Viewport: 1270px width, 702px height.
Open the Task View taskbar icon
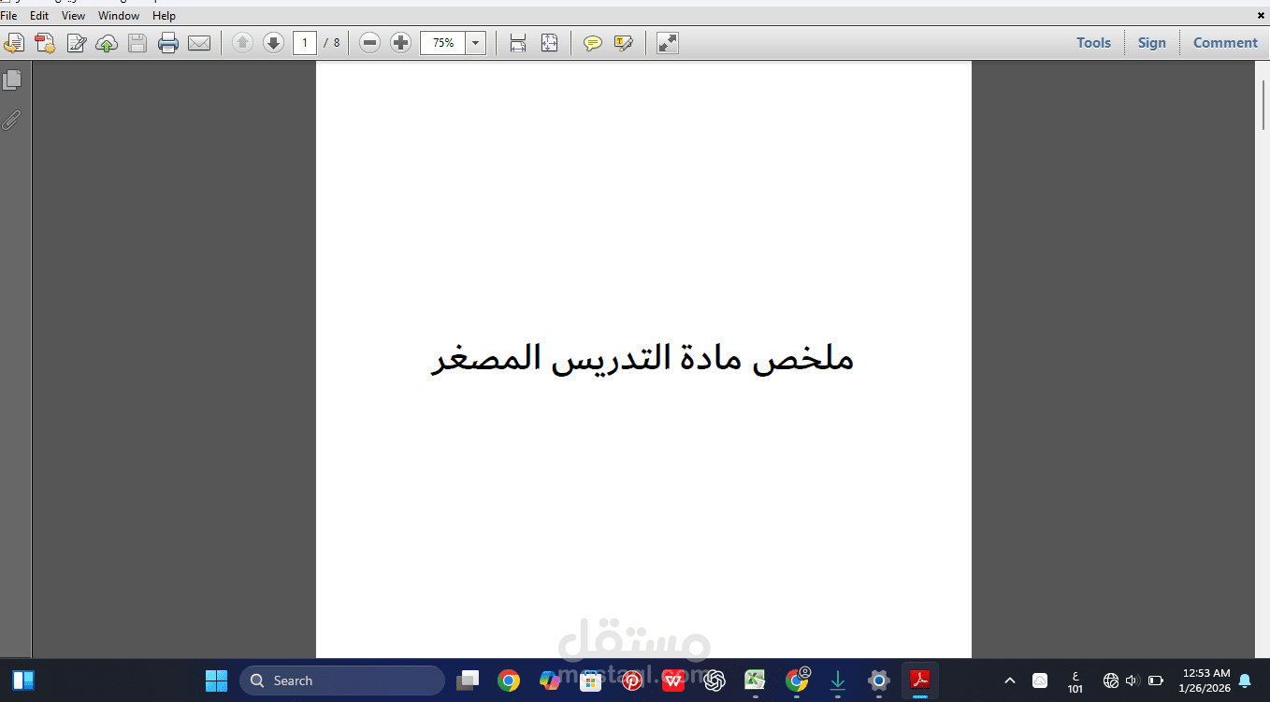[468, 681]
